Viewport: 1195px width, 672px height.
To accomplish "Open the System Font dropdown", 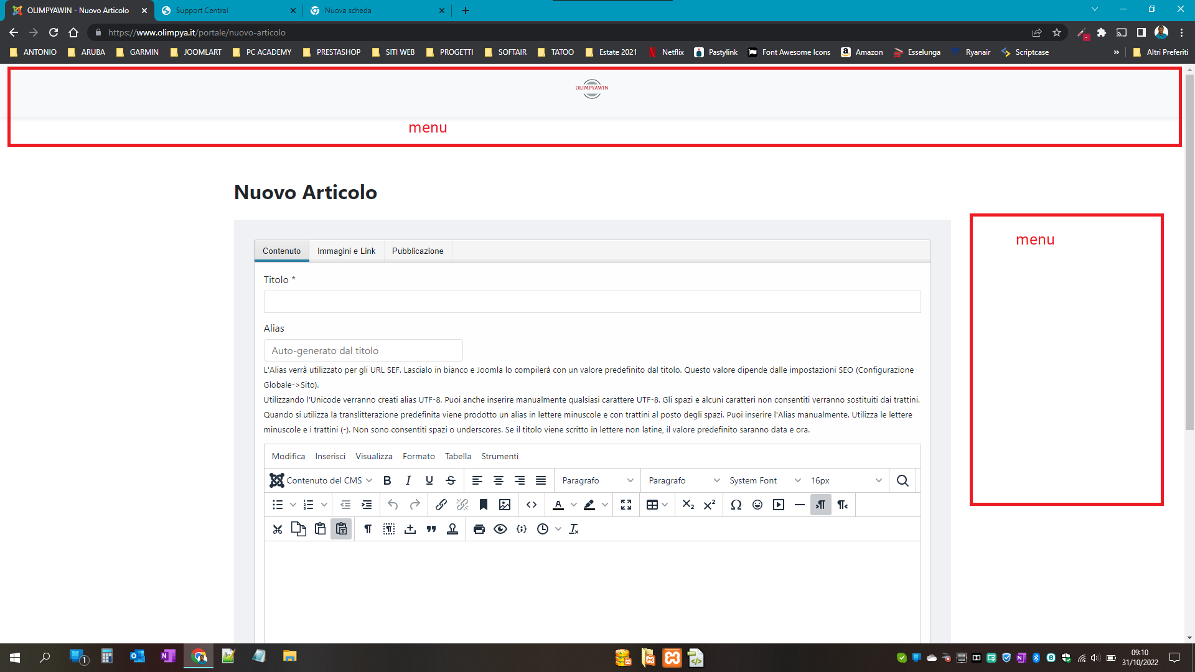I will [x=765, y=480].
